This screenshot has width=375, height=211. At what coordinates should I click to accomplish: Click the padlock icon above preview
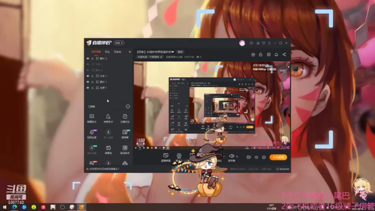click(x=261, y=54)
